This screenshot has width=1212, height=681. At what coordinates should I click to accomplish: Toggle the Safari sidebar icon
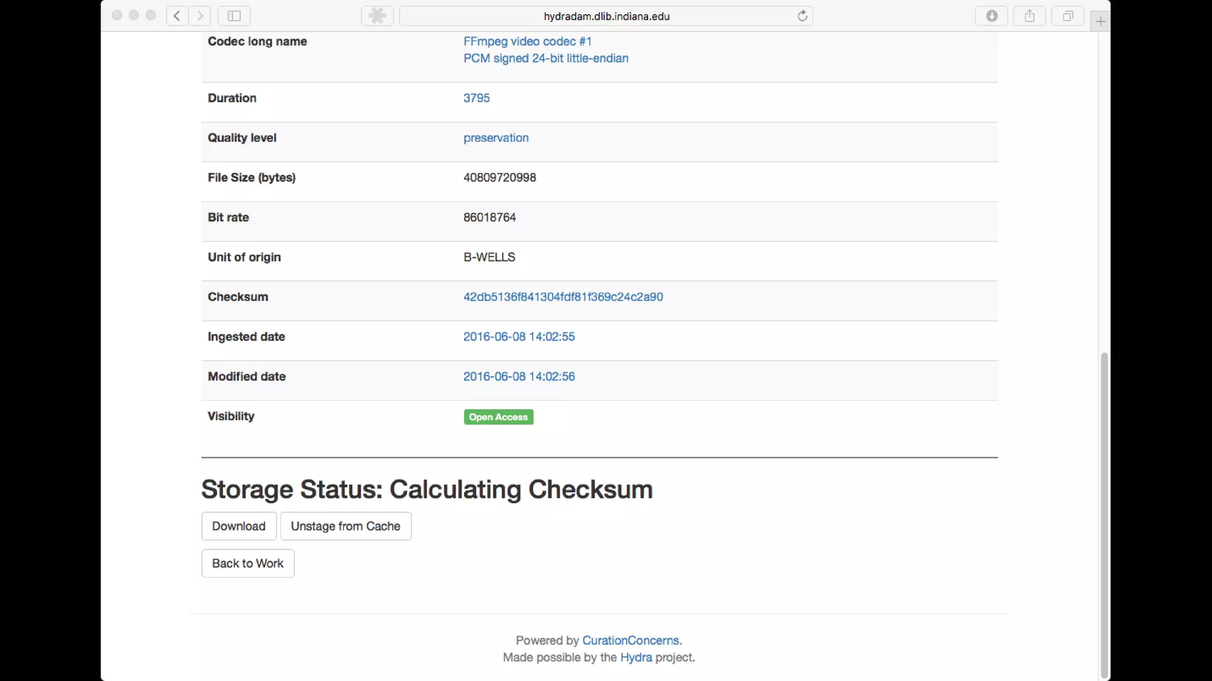pos(234,16)
